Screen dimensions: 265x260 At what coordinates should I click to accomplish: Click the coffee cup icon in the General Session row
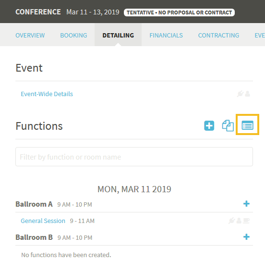[x=246, y=221]
